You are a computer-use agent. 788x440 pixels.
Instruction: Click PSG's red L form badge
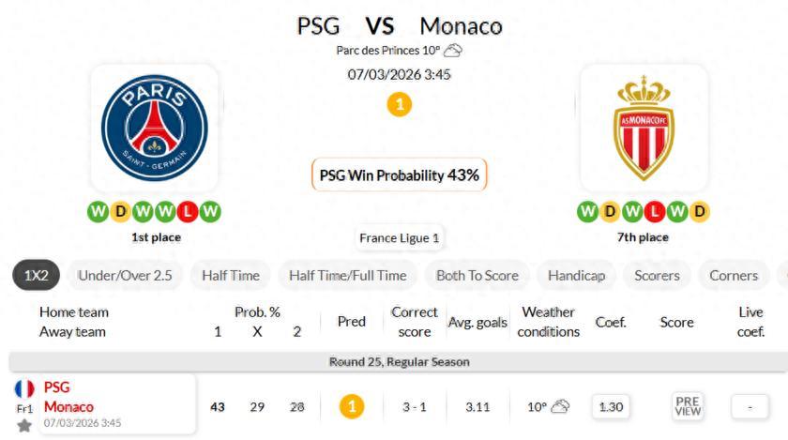pos(189,212)
